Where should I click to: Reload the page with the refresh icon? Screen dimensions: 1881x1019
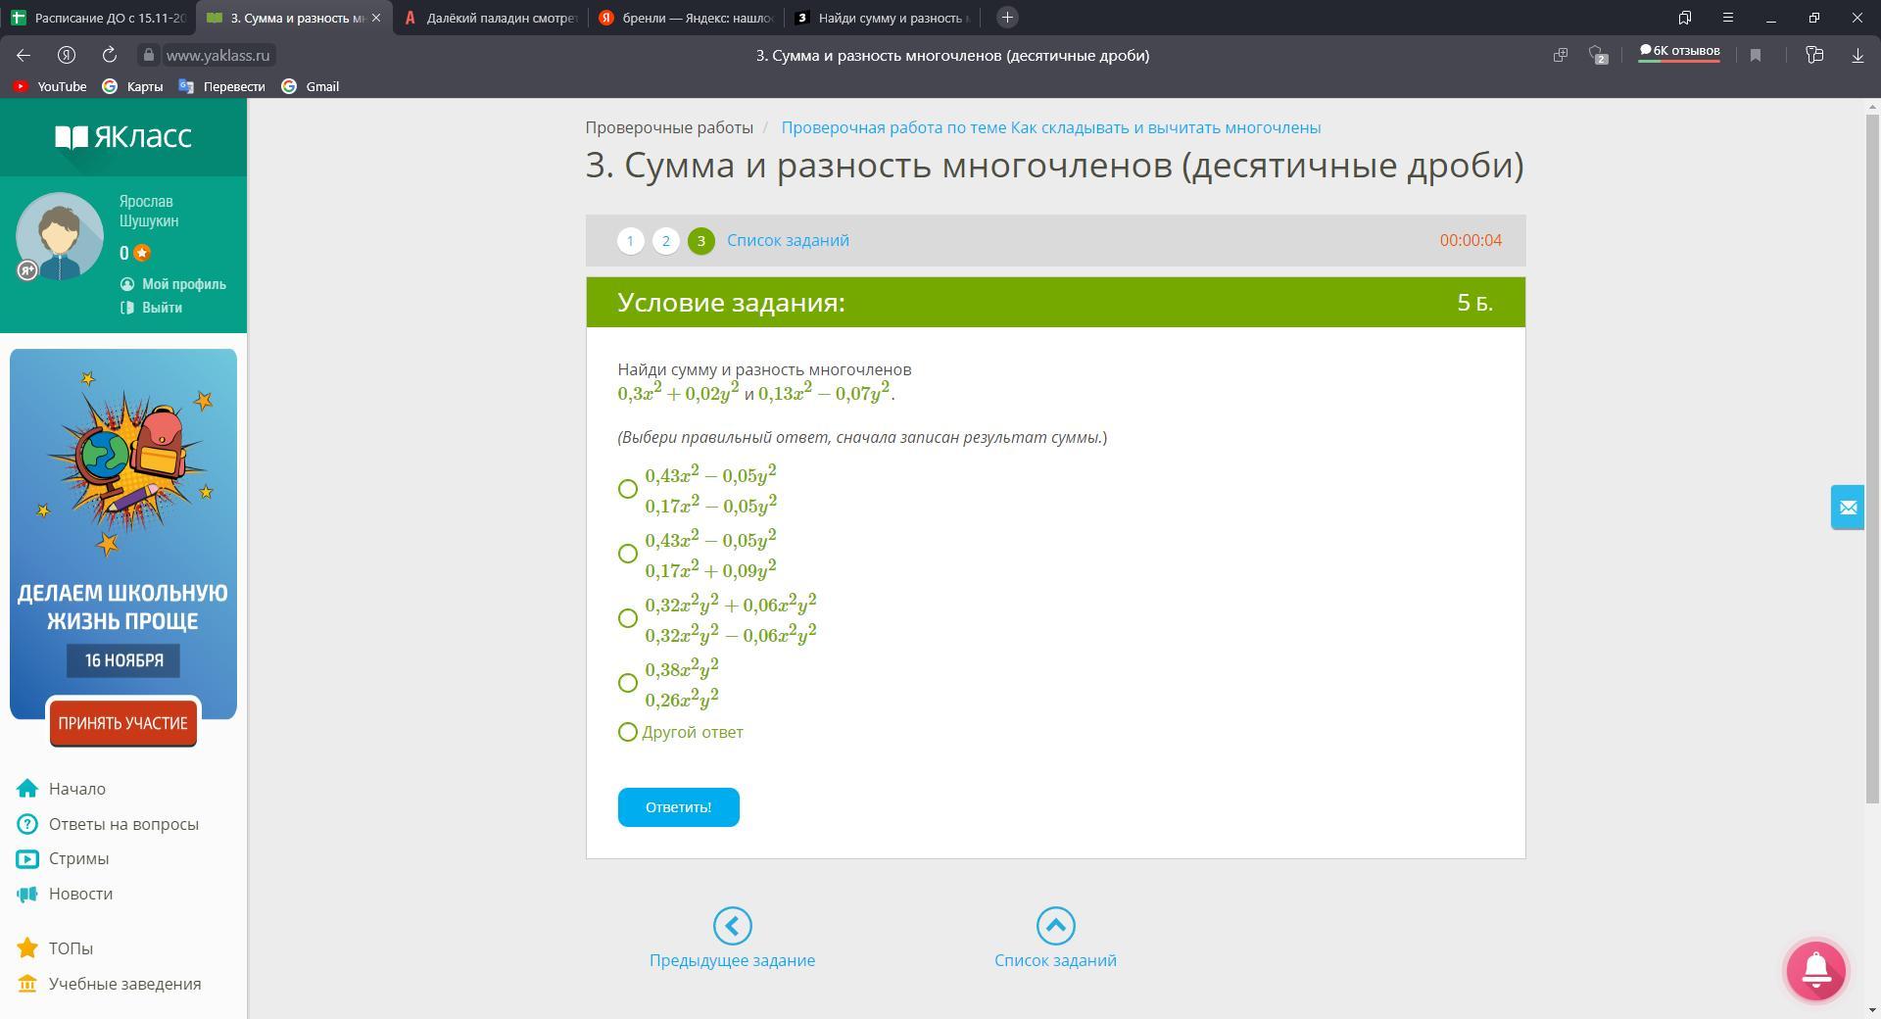point(110,56)
